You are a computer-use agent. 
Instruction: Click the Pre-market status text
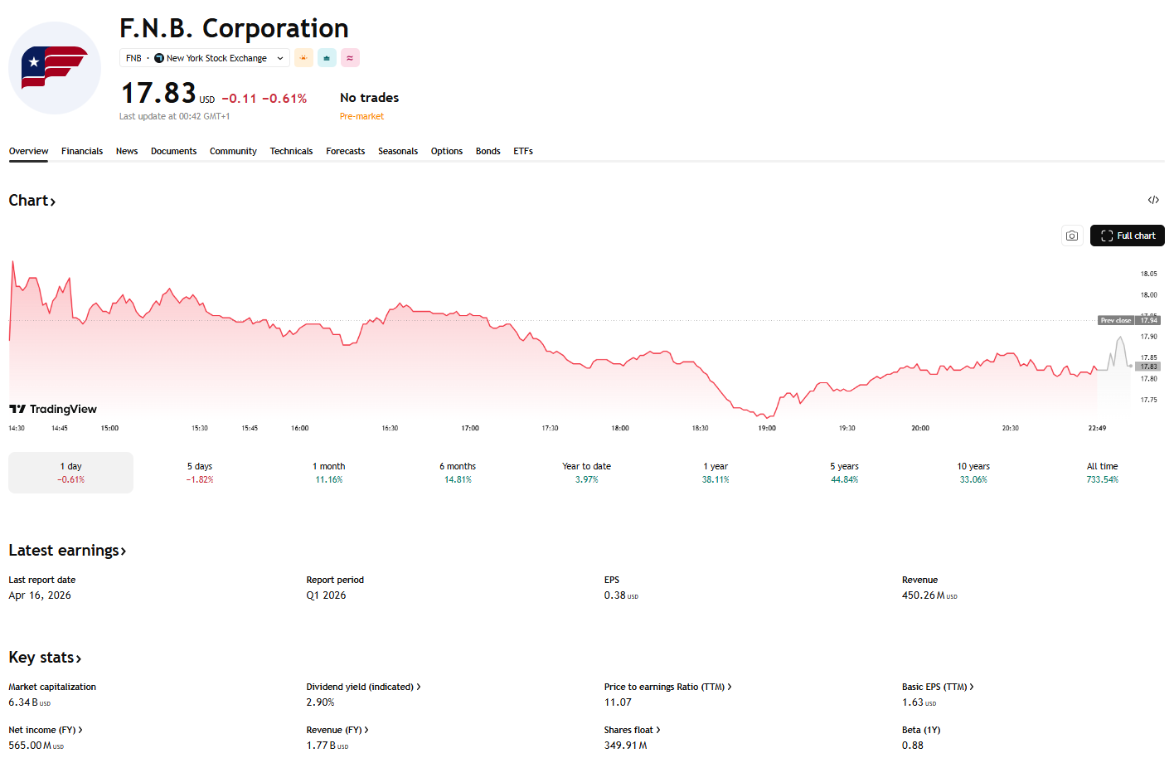click(362, 116)
